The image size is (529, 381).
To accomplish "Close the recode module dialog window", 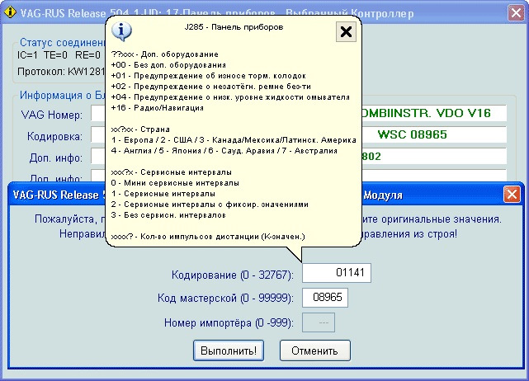I will pyautogui.click(x=512, y=195).
